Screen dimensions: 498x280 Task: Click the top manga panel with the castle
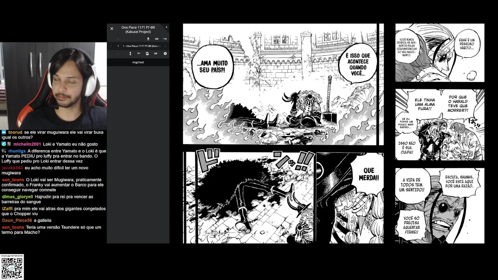coord(280,84)
